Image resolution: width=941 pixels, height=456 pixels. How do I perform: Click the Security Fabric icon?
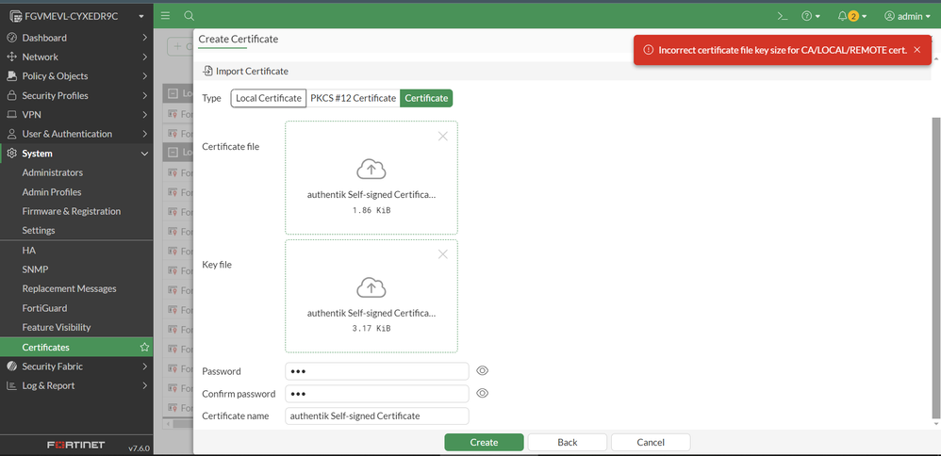click(10, 366)
